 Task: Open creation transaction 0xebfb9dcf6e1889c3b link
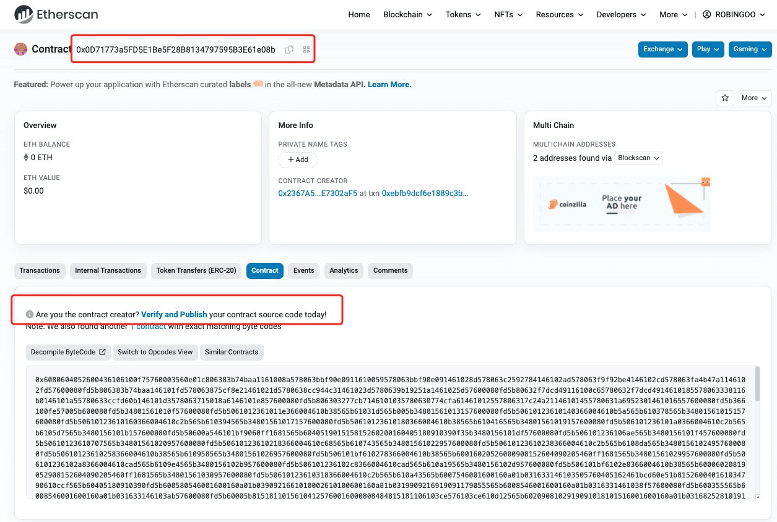(425, 193)
